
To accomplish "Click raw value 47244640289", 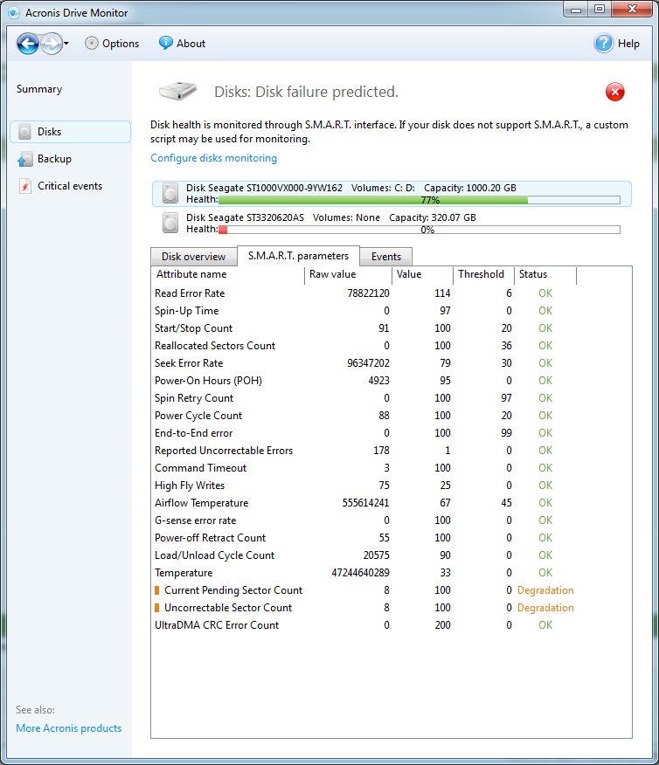I will click(360, 573).
